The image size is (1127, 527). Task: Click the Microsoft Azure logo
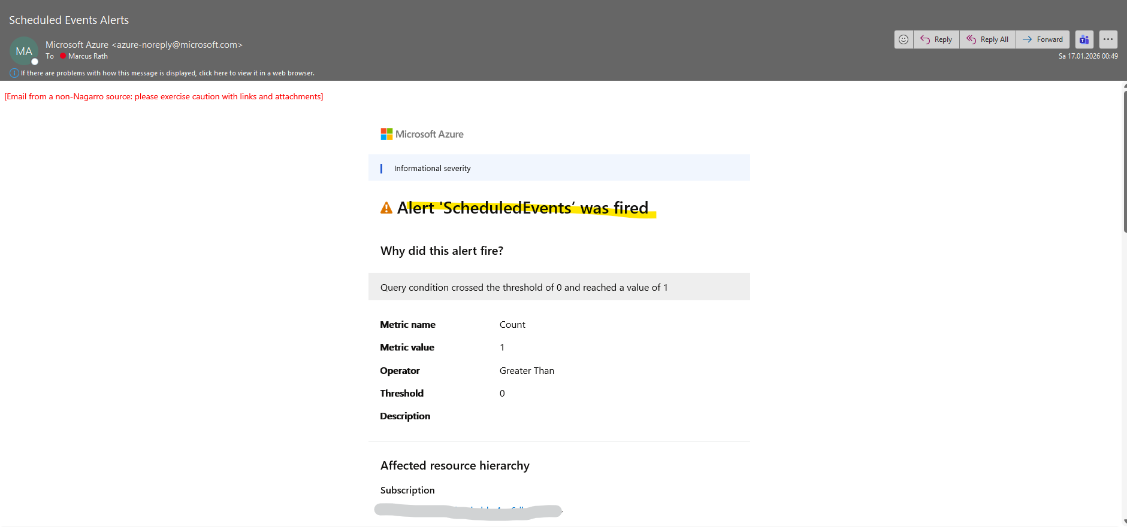tap(422, 134)
